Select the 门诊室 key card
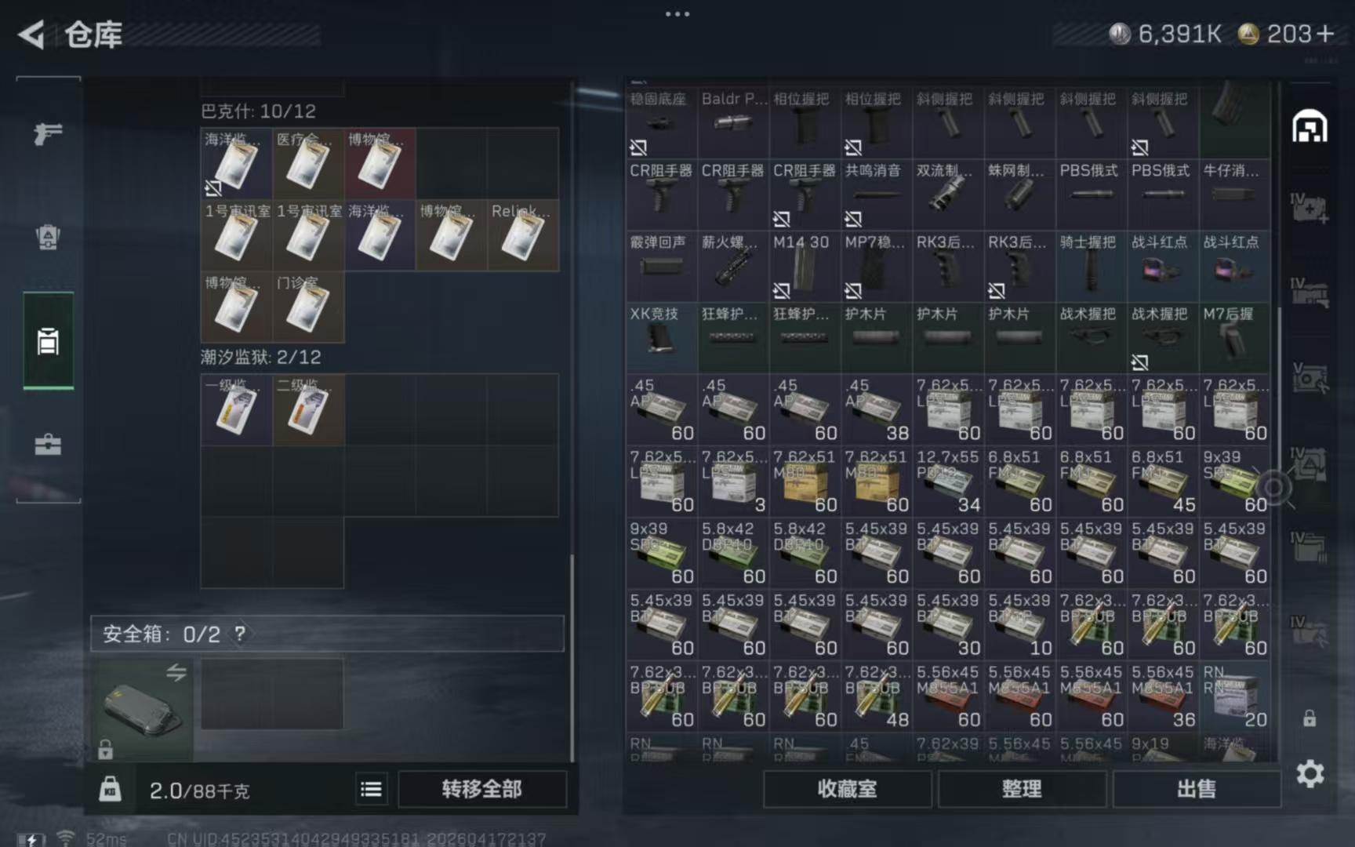Image resolution: width=1355 pixels, height=847 pixels. pyautogui.click(x=308, y=307)
